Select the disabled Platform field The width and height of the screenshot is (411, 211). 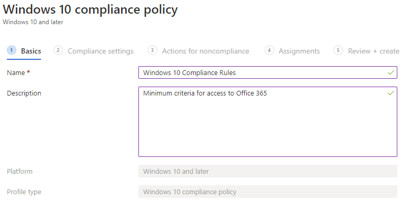(x=267, y=172)
